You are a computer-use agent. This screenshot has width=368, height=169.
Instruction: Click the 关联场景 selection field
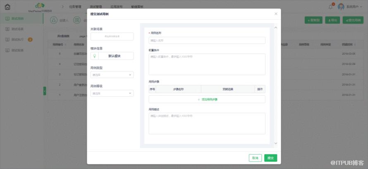(x=112, y=36)
